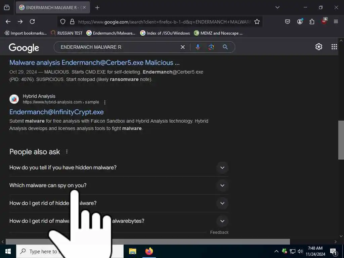Open the Windows Start menu

(8, 251)
